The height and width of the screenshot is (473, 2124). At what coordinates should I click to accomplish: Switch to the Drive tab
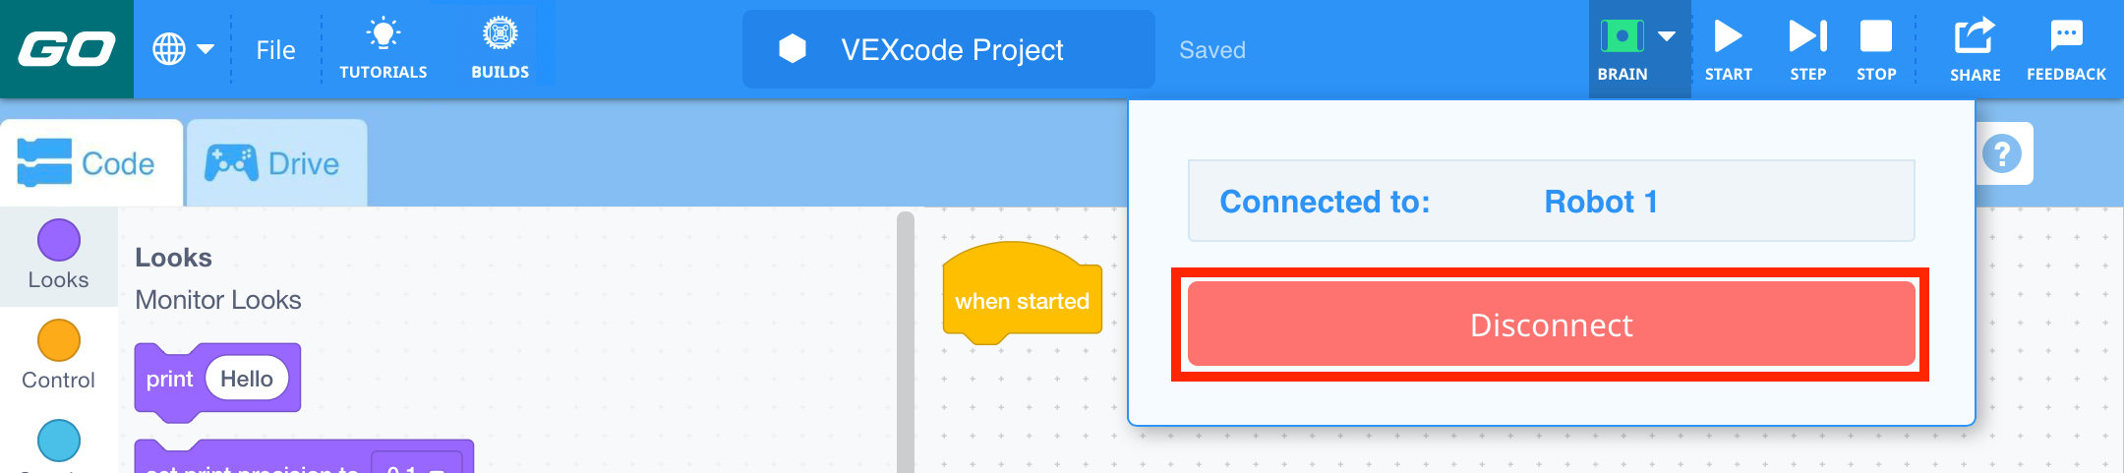pyautogui.click(x=274, y=163)
